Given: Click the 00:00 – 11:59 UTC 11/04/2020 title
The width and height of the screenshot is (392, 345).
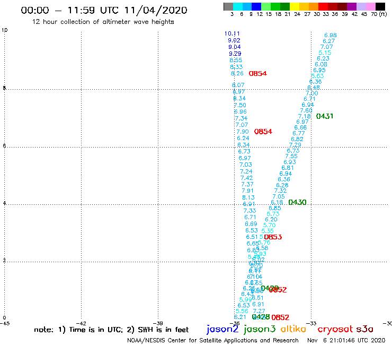Looking at the screenshot, I should tap(104, 10).
